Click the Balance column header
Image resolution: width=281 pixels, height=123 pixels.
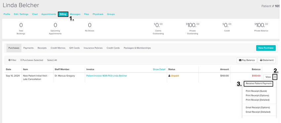256,69
